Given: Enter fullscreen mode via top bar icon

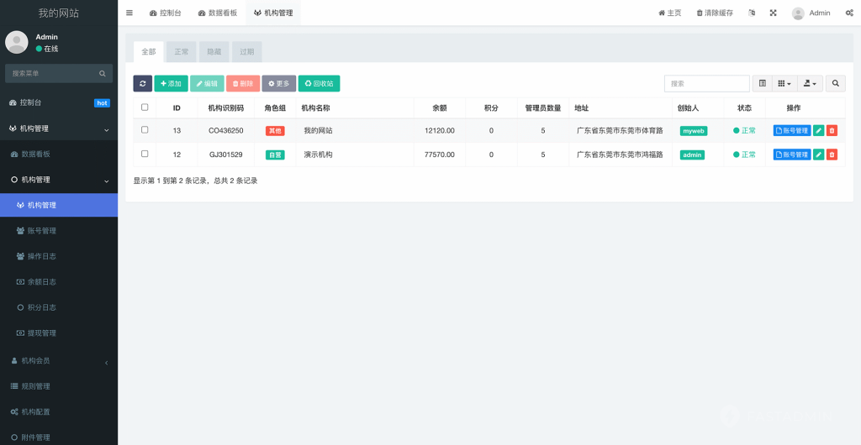Looking at the screenshot, I should pos(773,13).
